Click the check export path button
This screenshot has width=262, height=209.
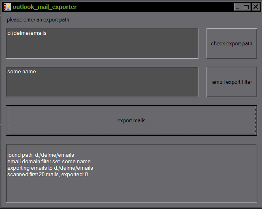click(x=232, y=43)
